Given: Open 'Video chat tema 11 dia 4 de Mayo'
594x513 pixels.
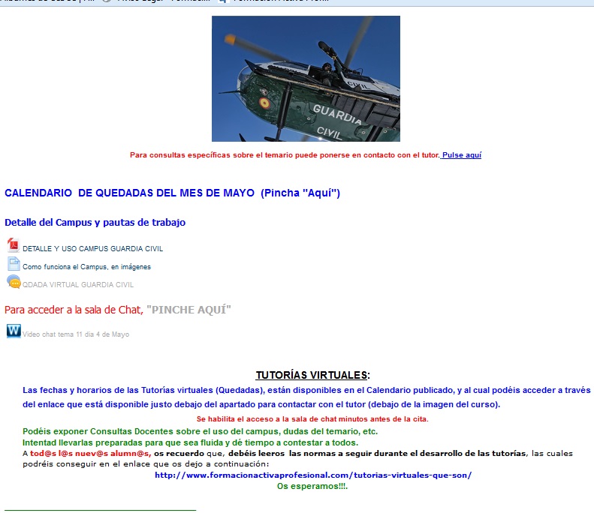Looking at the screenshot, I should pos(76,334).
